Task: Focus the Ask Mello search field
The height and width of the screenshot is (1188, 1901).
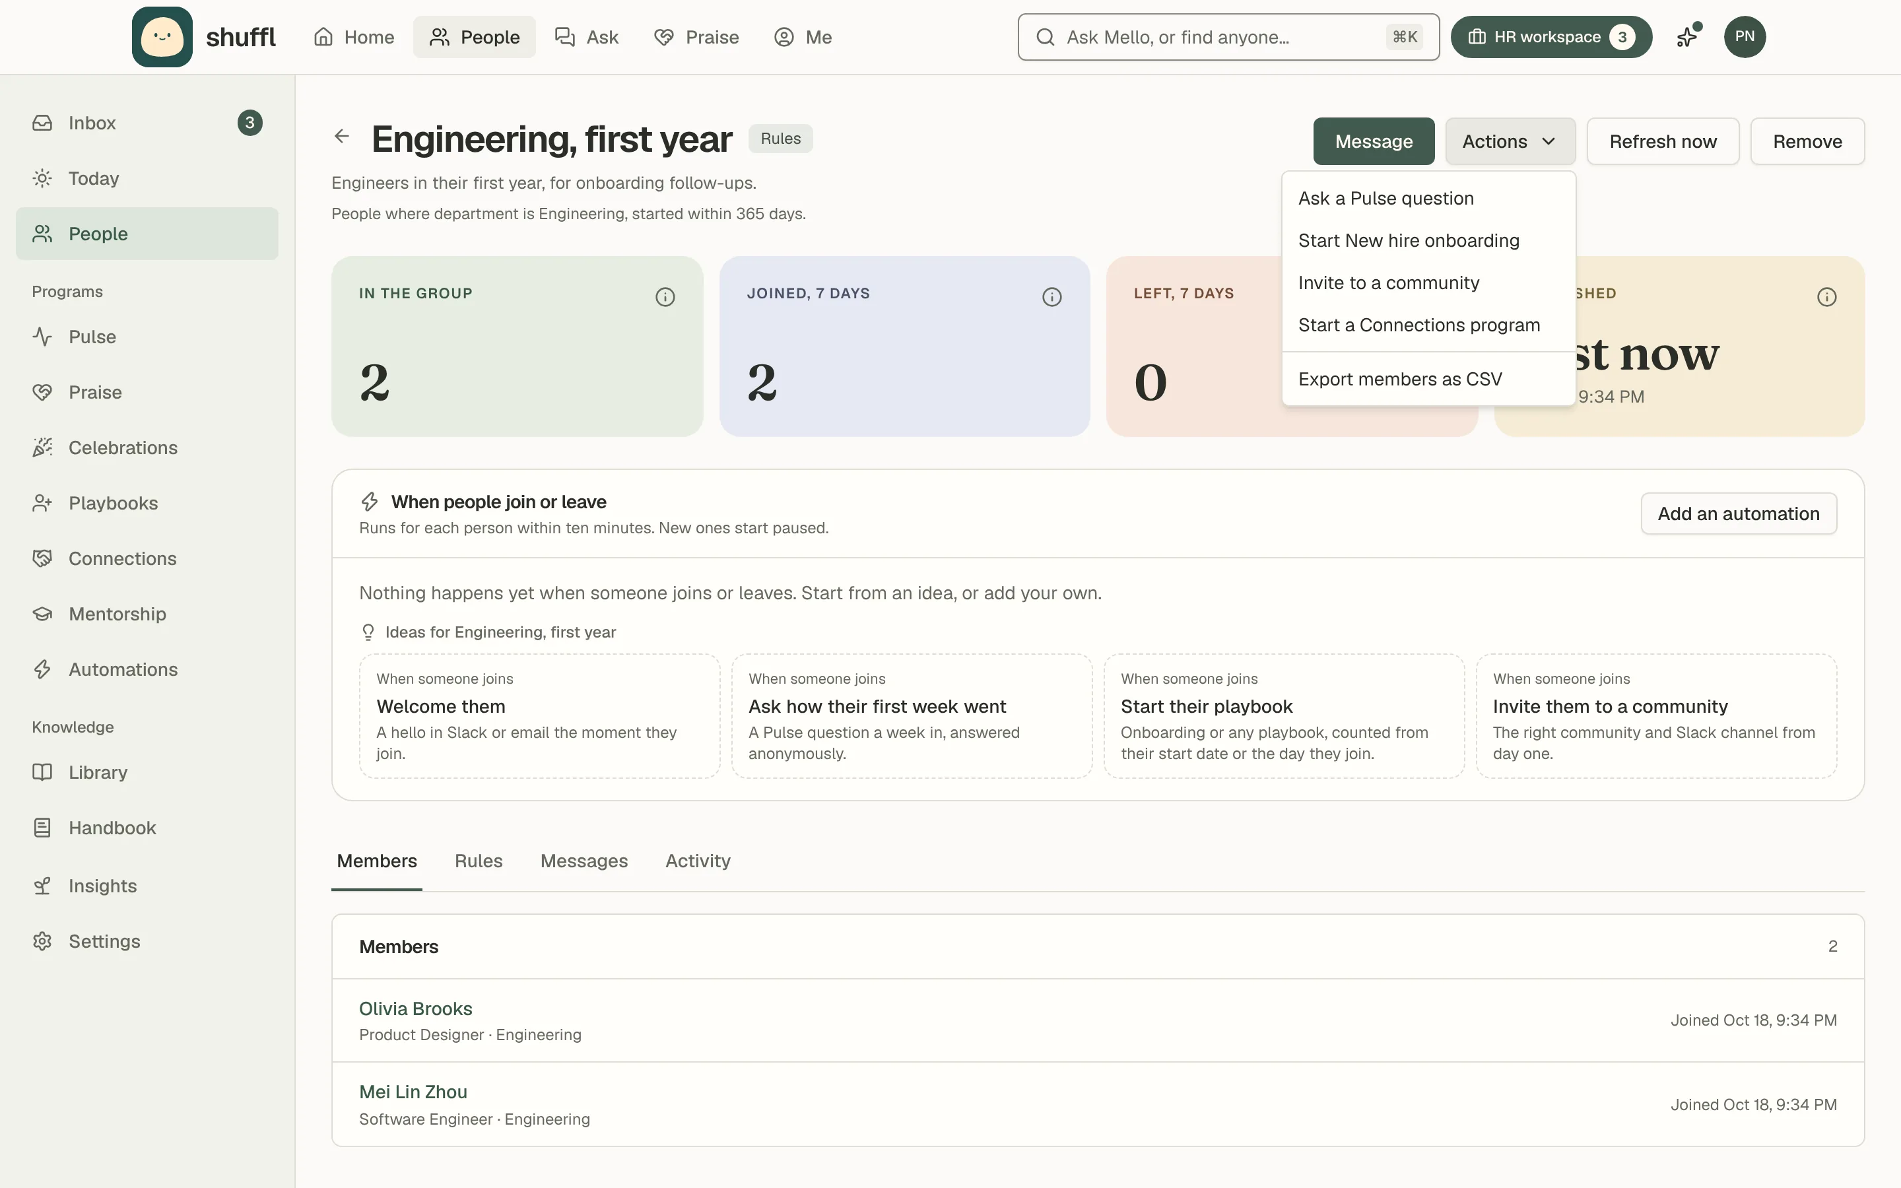Action: pyautogui.click(x=1228, y=37)
